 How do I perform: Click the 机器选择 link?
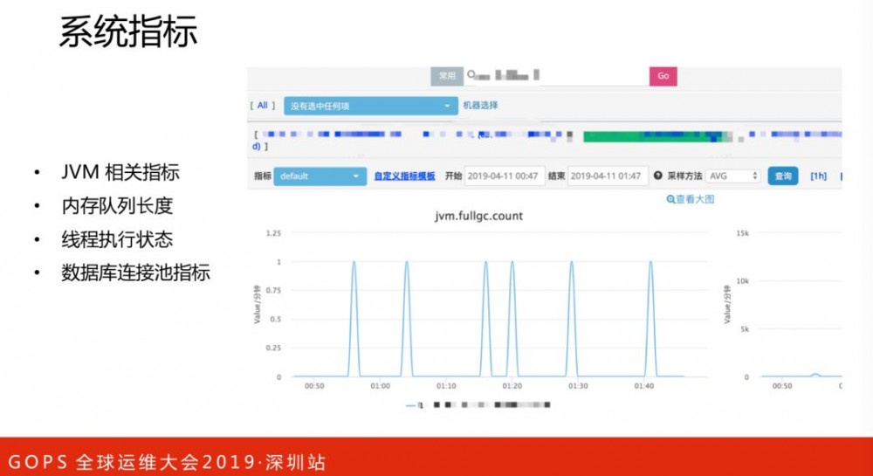point(480,105)
